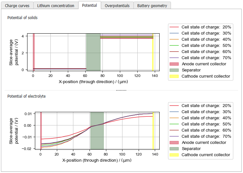Click 'Potential of solids' heading
Image resolution: width=243 pixels, height=173 pixels.
[x=23, y=18]
